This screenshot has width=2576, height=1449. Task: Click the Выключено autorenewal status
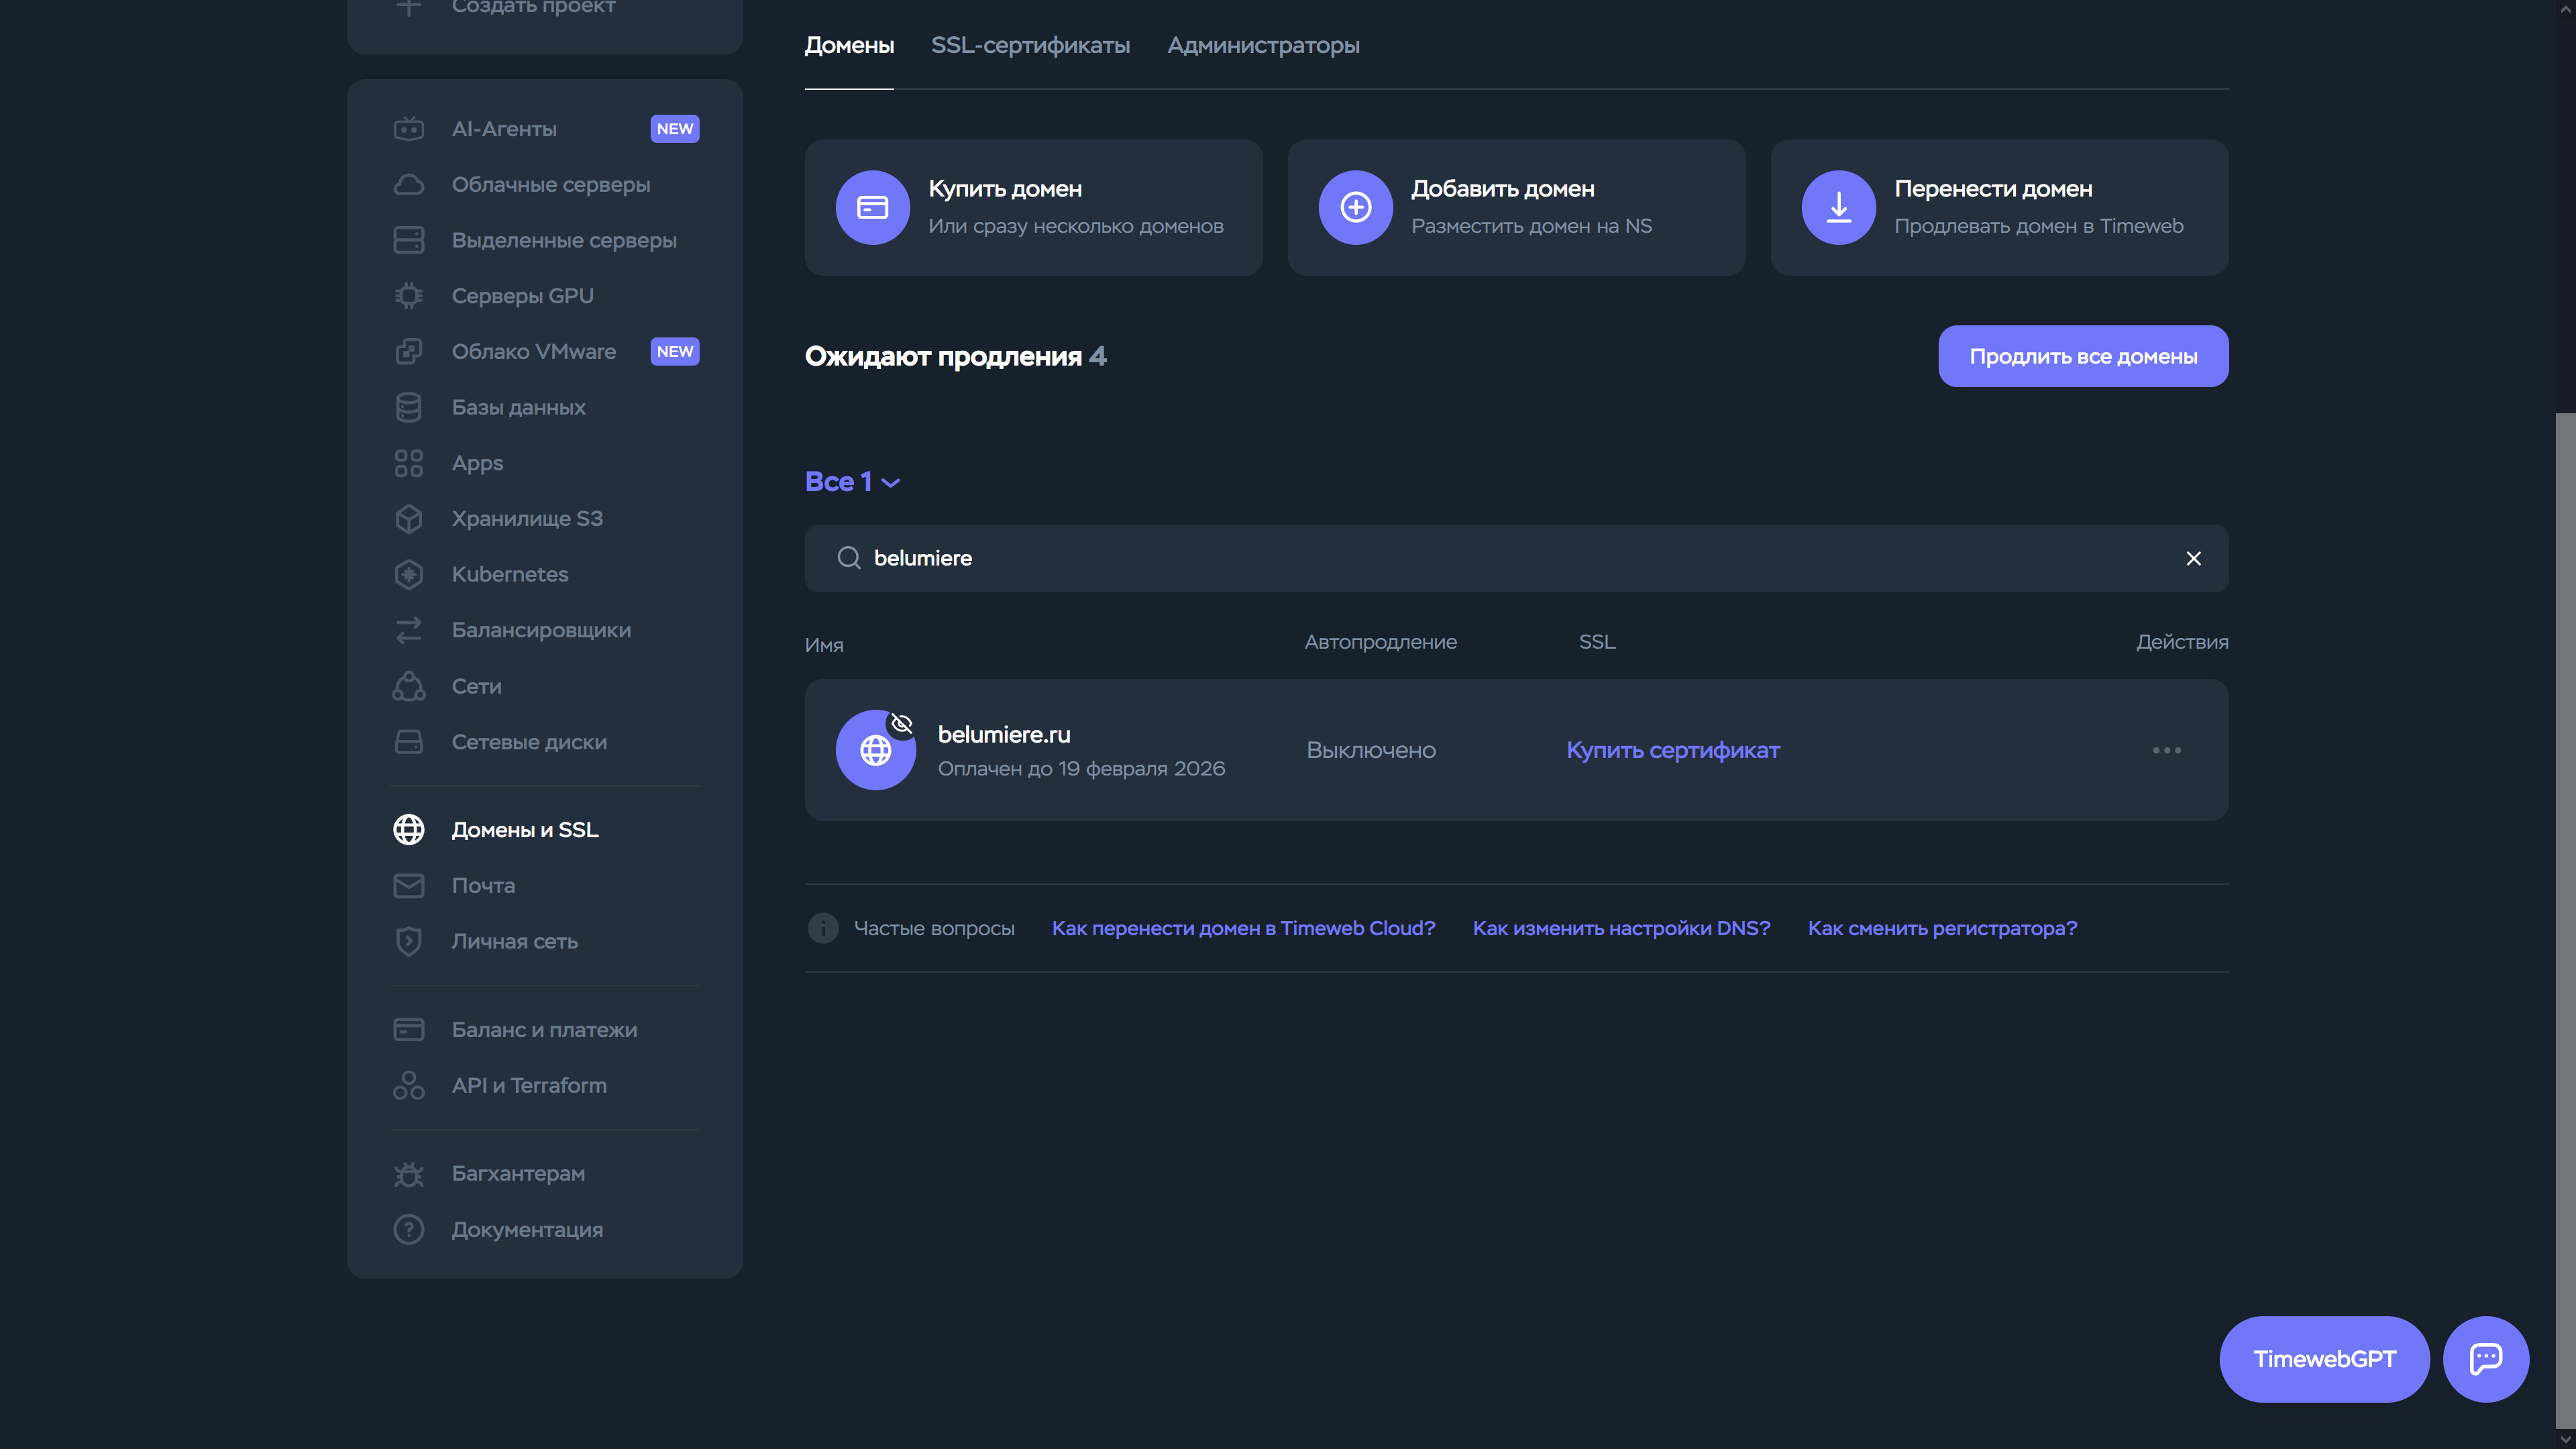(1370, 750)
